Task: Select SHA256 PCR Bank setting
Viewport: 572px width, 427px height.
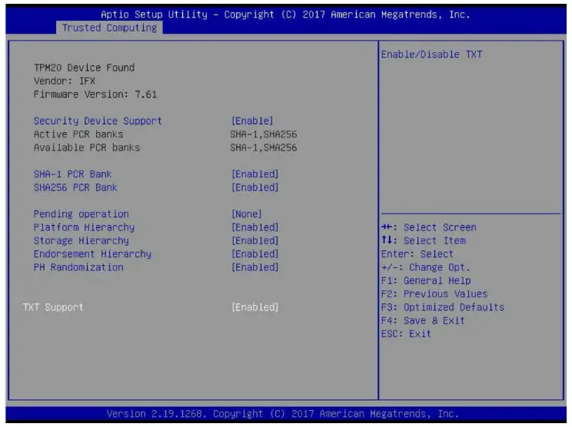Action: tap(75, 187)
